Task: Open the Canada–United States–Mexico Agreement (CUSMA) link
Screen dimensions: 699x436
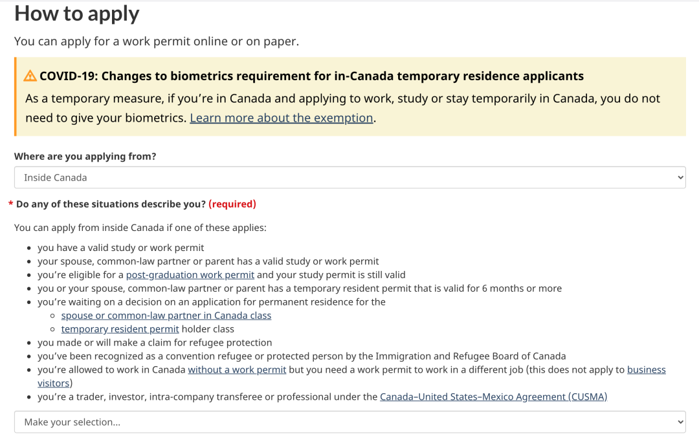Action: coord(493,397)
